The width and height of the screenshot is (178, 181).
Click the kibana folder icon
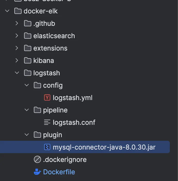(x=28, y=61)
